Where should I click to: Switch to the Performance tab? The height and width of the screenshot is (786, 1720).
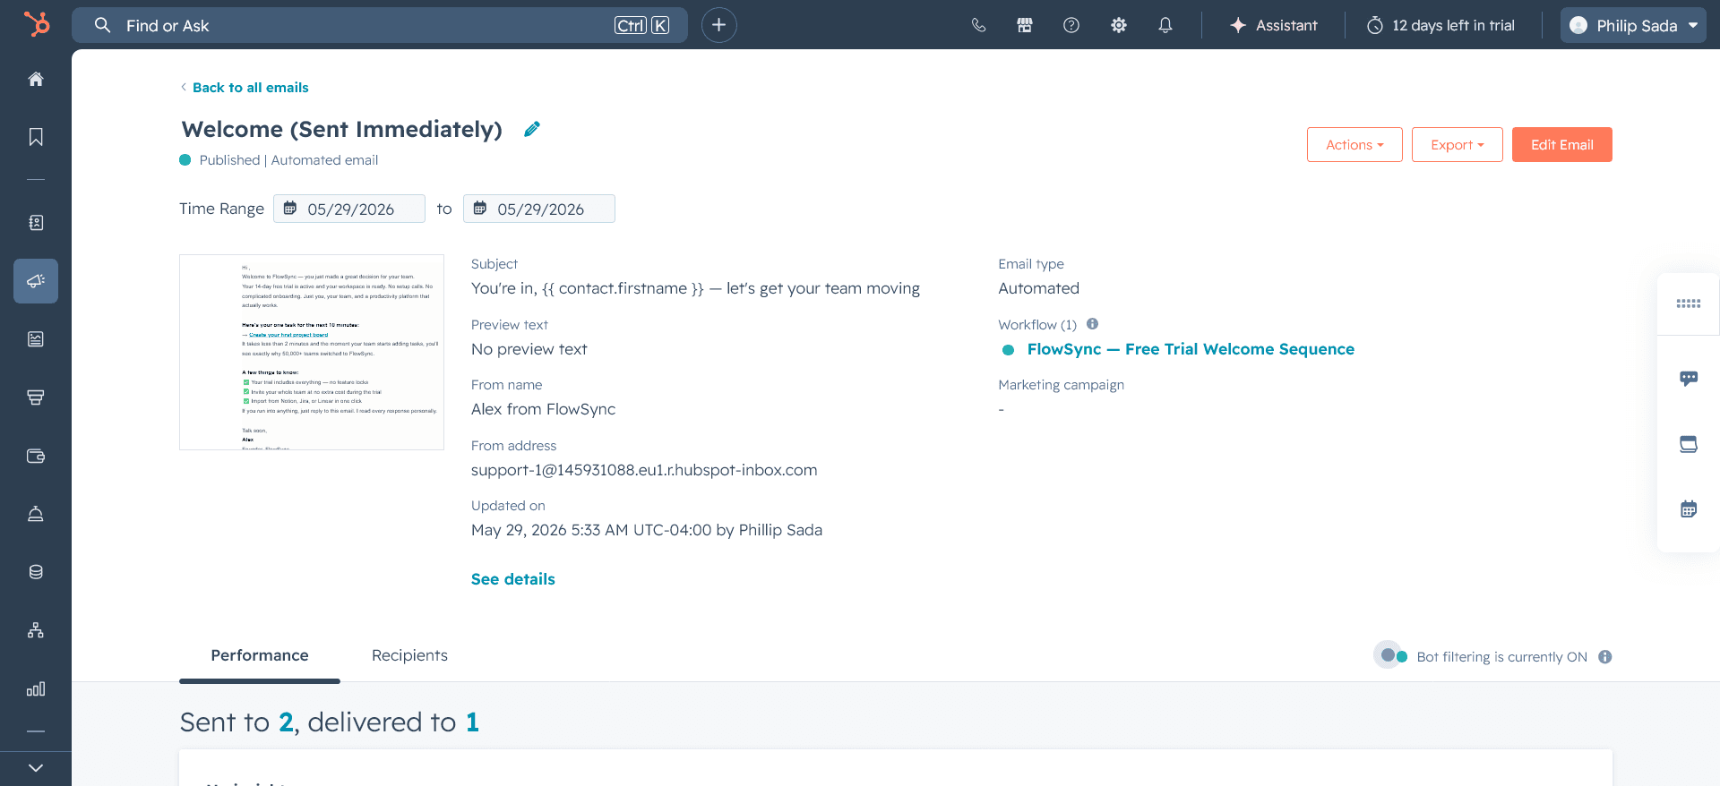[260, 655]
